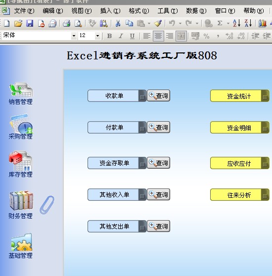Open the 编辑(E) menu
The height and width of the screenshot is (276, 272).
pyautogui.click(x=53, y=11)
